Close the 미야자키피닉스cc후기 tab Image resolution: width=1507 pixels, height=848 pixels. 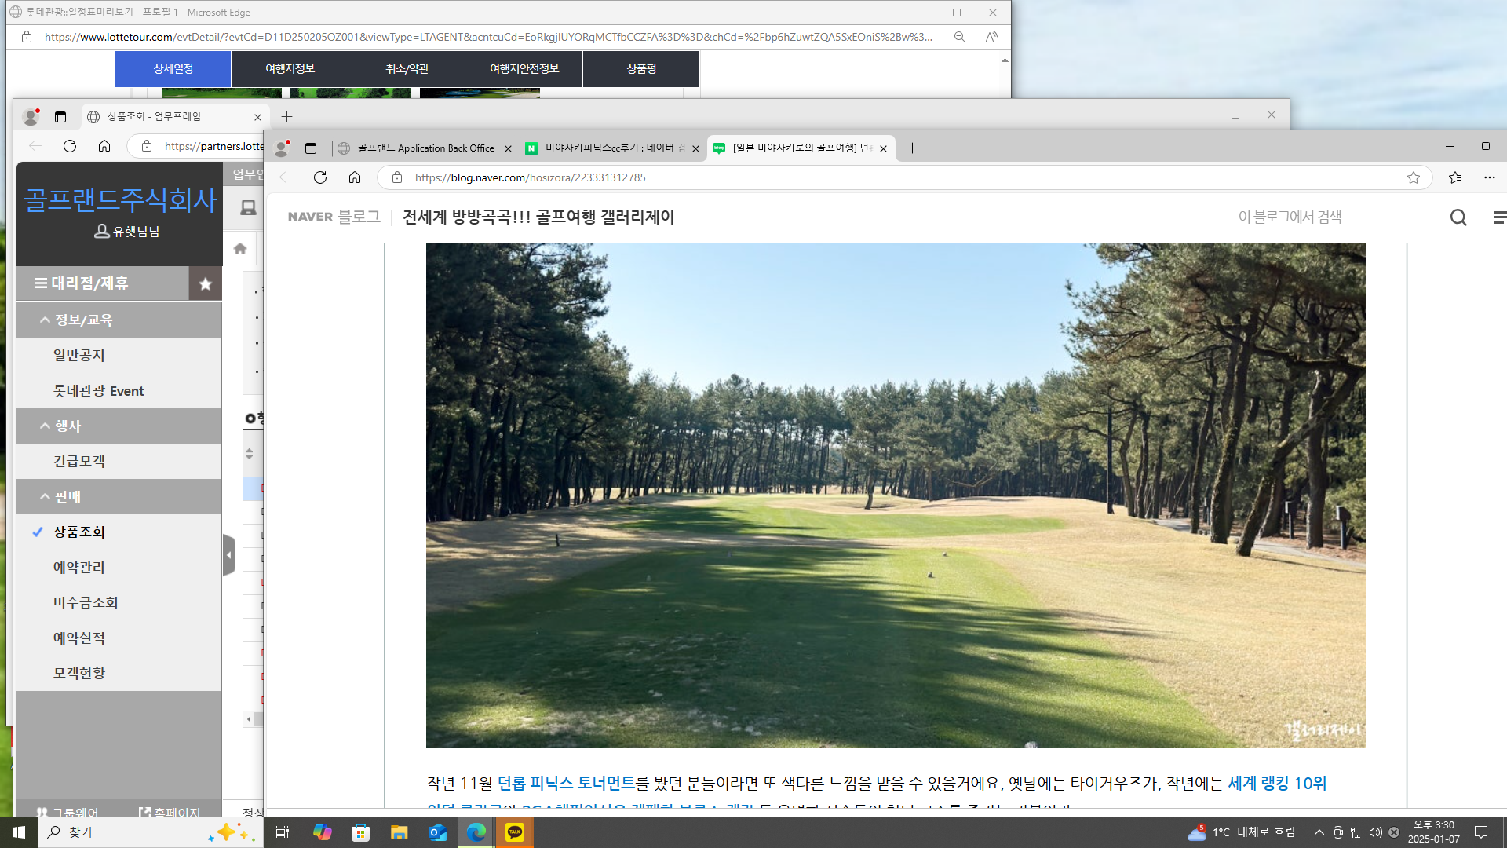coord(695,148)
